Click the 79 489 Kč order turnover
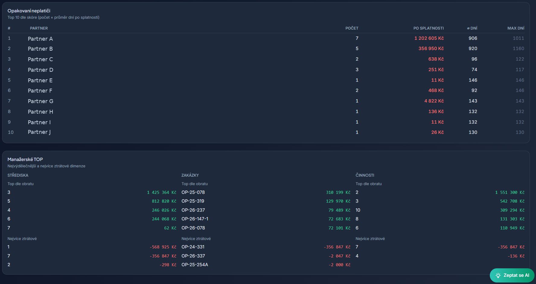Image resolution: width=536 pixels, height=284 pixels. point(340,210)
